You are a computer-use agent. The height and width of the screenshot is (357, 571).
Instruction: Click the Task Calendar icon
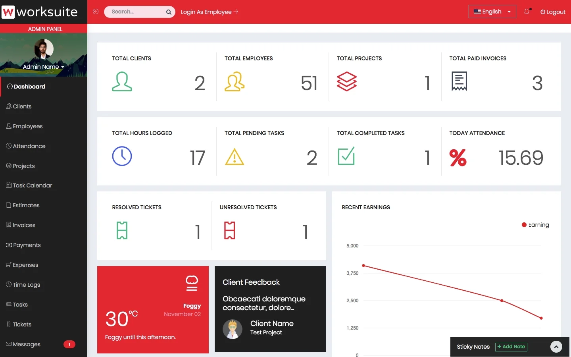coord(8,185)
